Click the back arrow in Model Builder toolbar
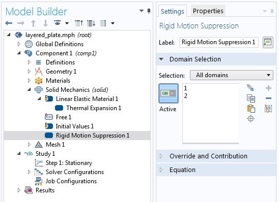This screenshot has width=279, height=202. point(9,23)
